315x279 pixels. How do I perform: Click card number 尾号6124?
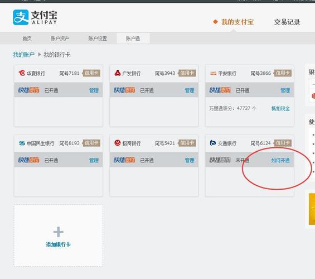click(x=260, y=143)
